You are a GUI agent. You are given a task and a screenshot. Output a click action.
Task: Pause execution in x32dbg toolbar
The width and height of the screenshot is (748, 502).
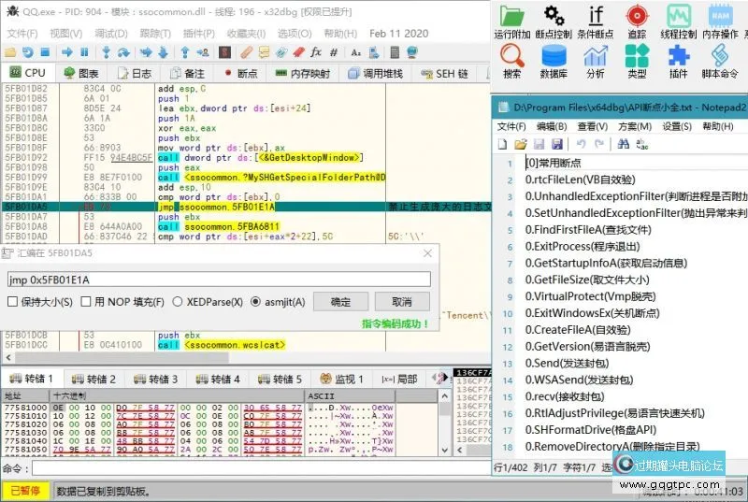coord(84,52)
